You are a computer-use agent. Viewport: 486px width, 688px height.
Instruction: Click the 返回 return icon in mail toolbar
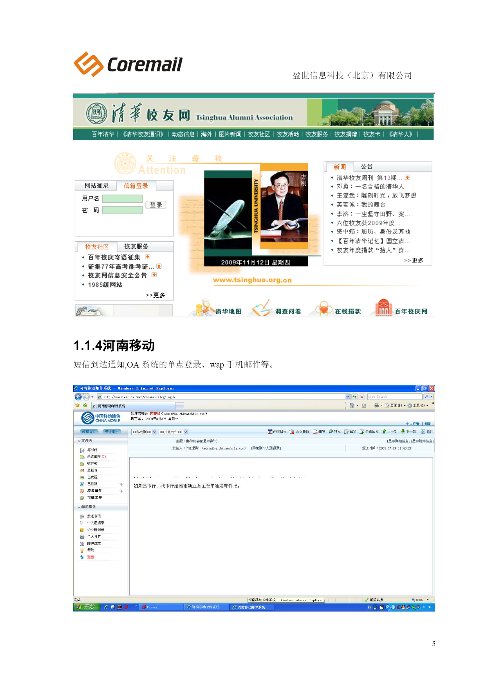click(423, 431)
